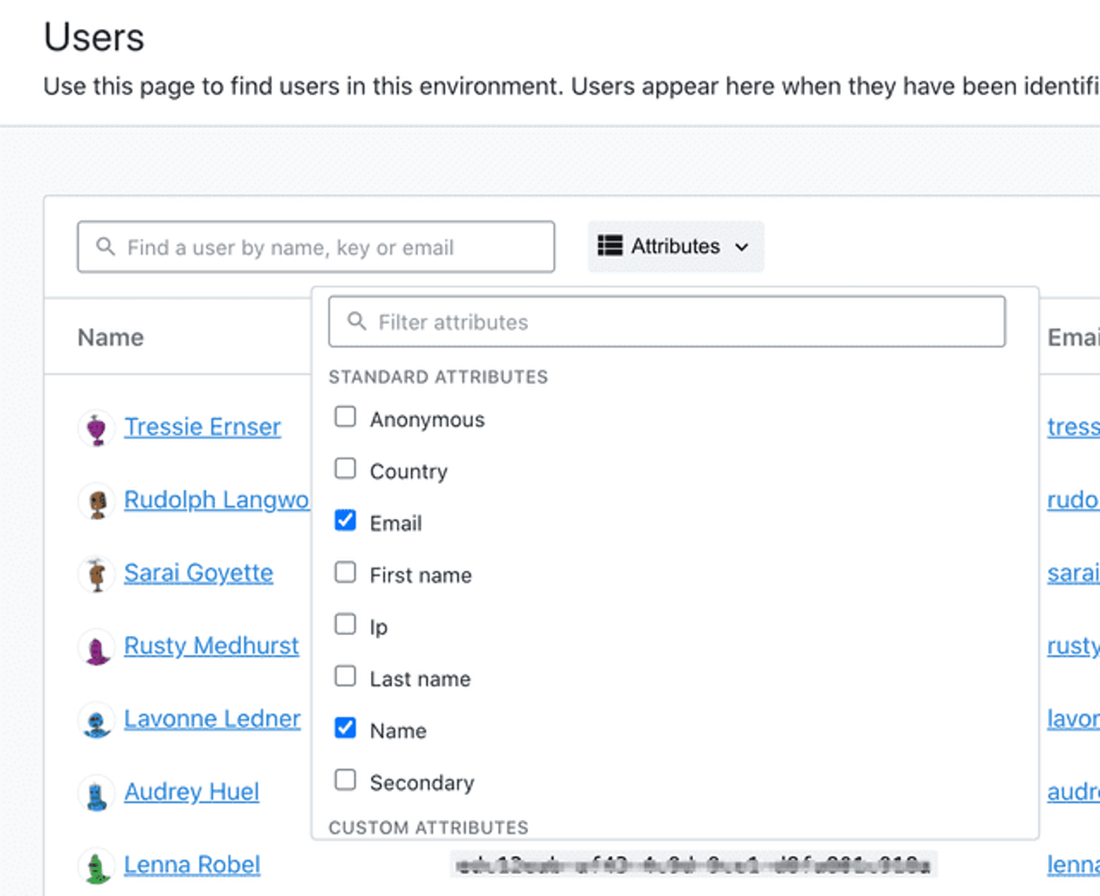Click Tressie Ernser's avatar icon
The height and width of the screenshot is (896, 1100).
click(96, 427)
